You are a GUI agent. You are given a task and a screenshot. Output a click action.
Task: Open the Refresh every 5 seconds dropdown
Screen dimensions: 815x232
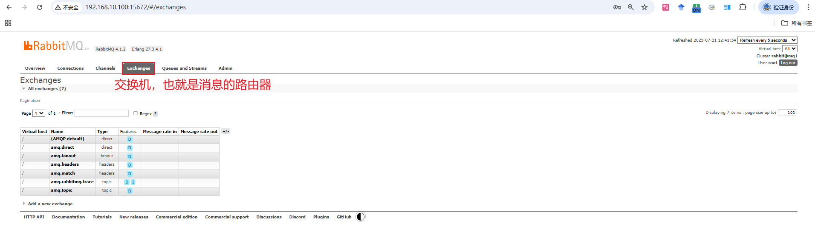point(767,40)
